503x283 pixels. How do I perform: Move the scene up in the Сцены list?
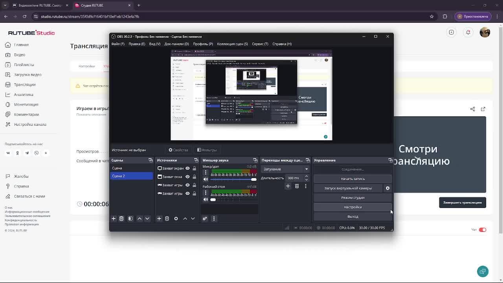pyautogui.click(x=140, y=219)
